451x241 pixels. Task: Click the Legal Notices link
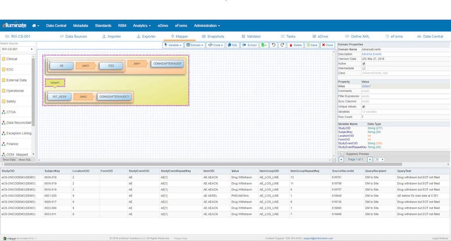tap(441, 239)
